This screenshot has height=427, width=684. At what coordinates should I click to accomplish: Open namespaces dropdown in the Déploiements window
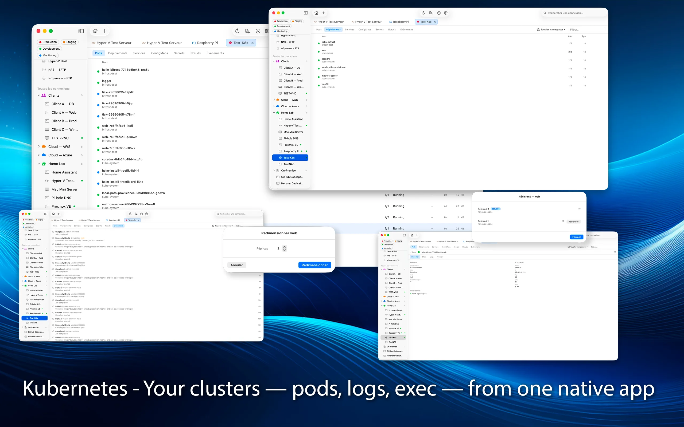coord(551,30)
